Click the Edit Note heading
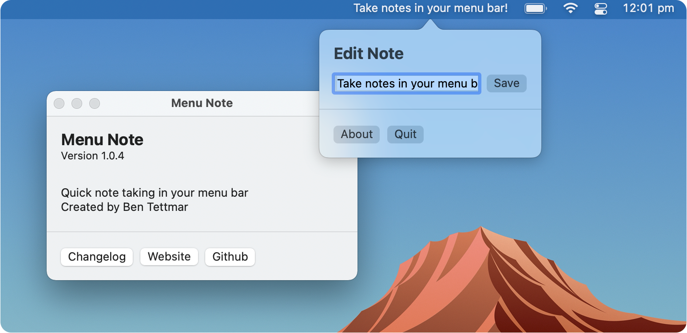 click(369, 54)
